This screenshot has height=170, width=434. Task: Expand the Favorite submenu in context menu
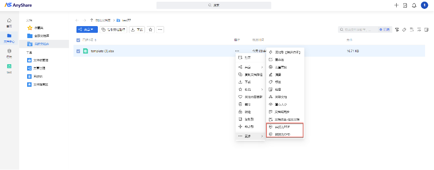coord(250,89)
